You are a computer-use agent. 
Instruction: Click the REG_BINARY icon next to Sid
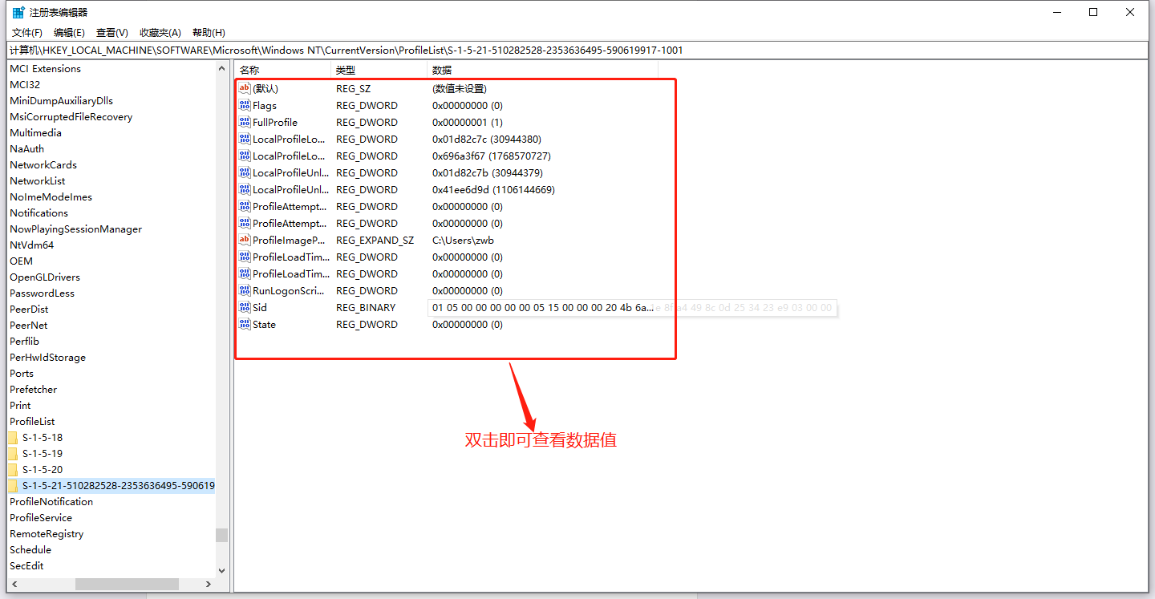tap(244, 307)
